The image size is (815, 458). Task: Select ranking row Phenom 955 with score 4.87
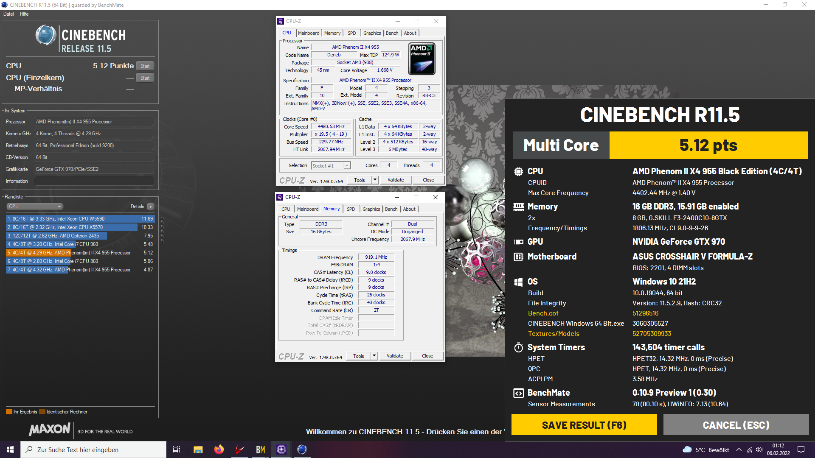pyautogui.click(x=80, y=270)
